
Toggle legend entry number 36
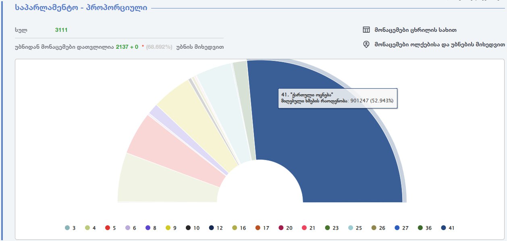click(425, 228)
